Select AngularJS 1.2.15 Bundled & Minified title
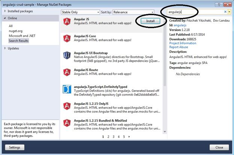This screenshot has height=155, width=234. (100, 121)
